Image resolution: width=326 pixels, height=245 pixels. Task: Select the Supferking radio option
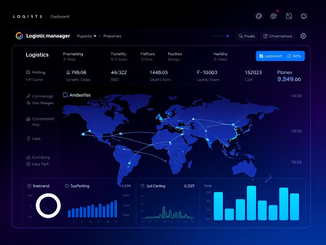[67, 186]
